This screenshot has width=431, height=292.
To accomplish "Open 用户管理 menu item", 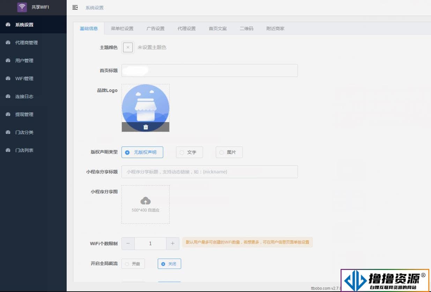I will [x=33, y=60].
